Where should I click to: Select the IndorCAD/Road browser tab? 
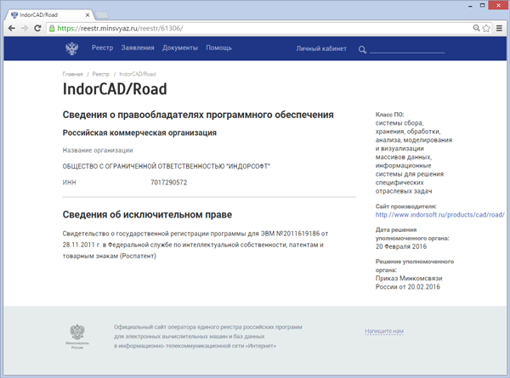click(50, 15)
